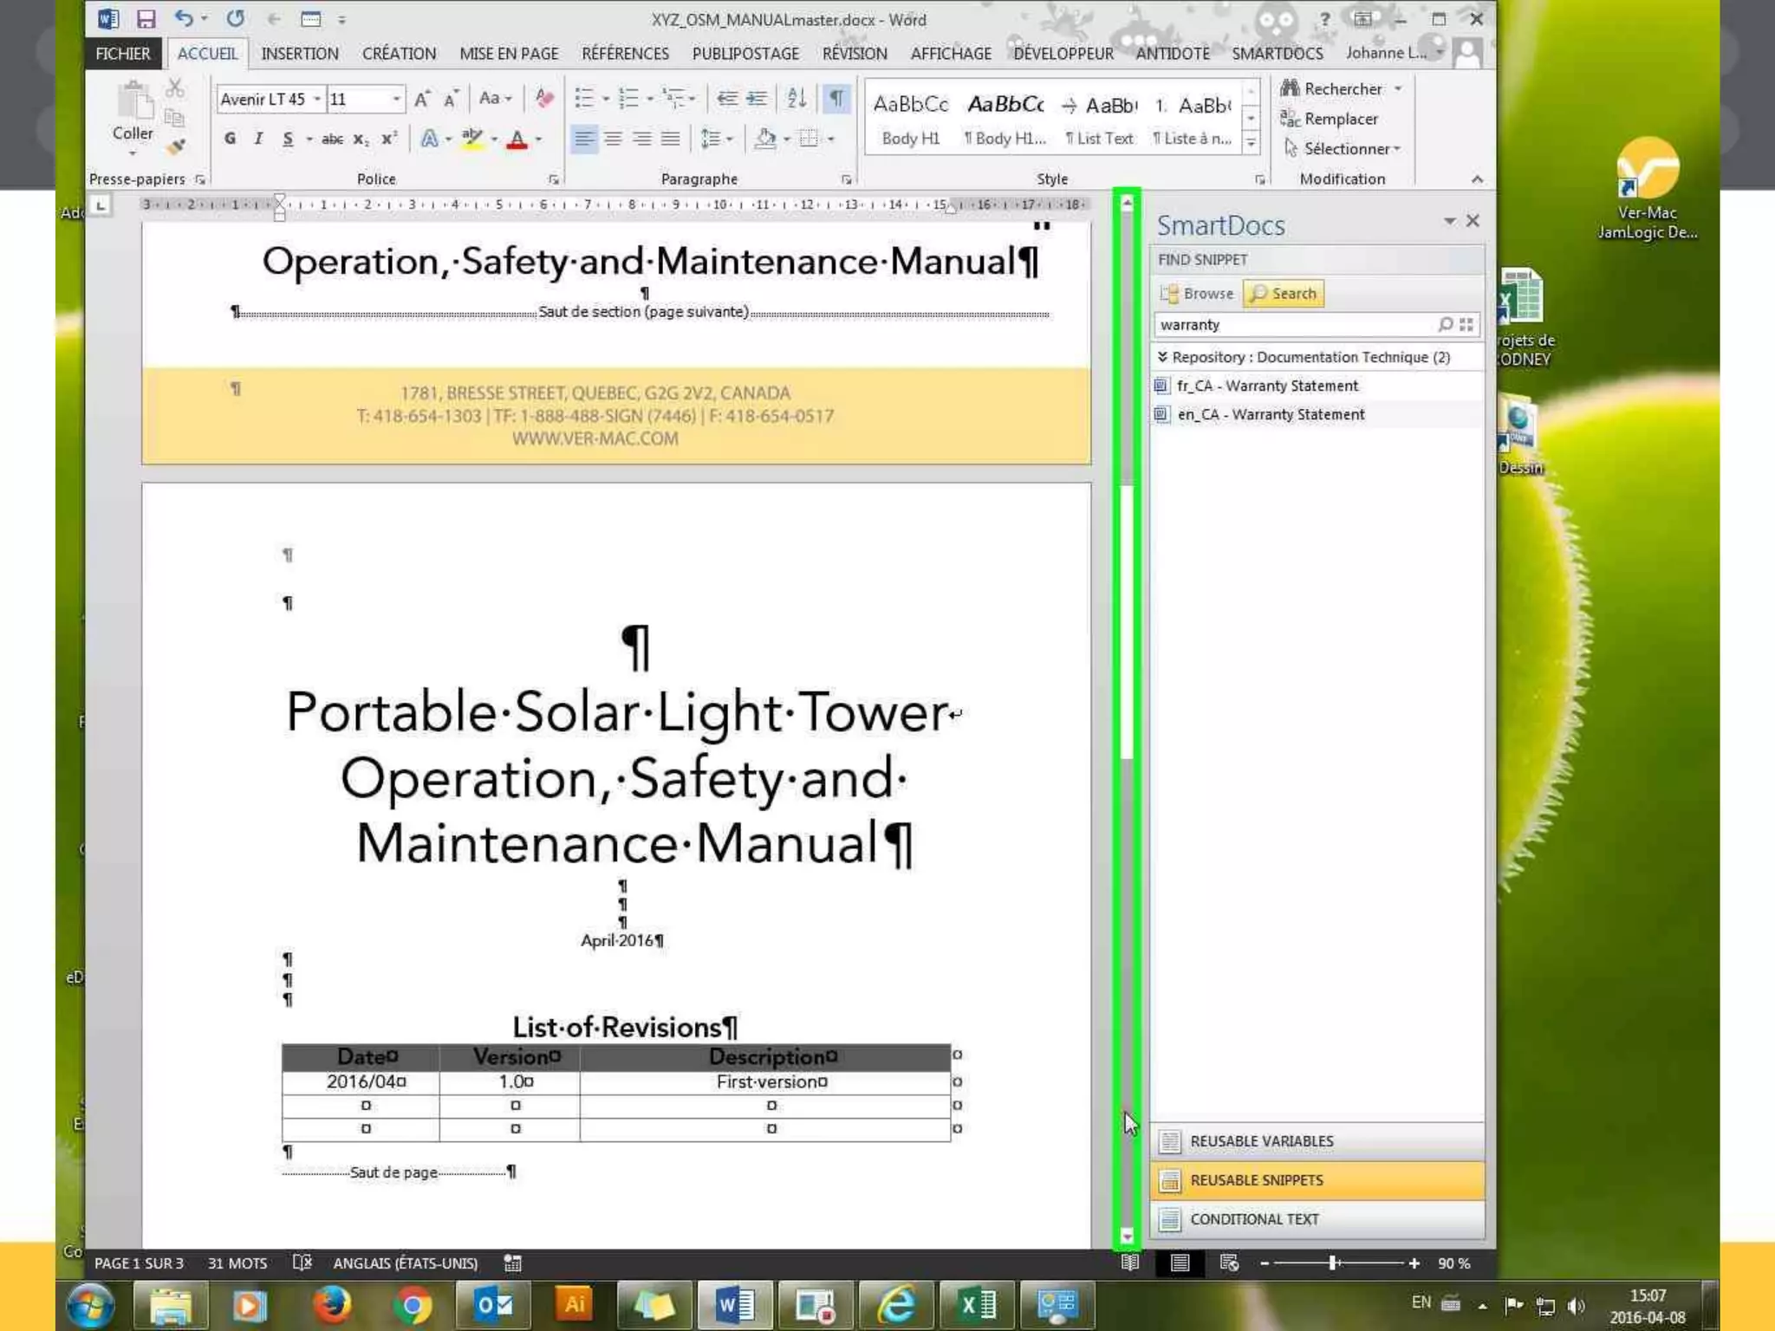The width and height of the screenshot is (1775, 1331).
Task: Toggle the show paragraph marks button
Action: pos(836,99)
